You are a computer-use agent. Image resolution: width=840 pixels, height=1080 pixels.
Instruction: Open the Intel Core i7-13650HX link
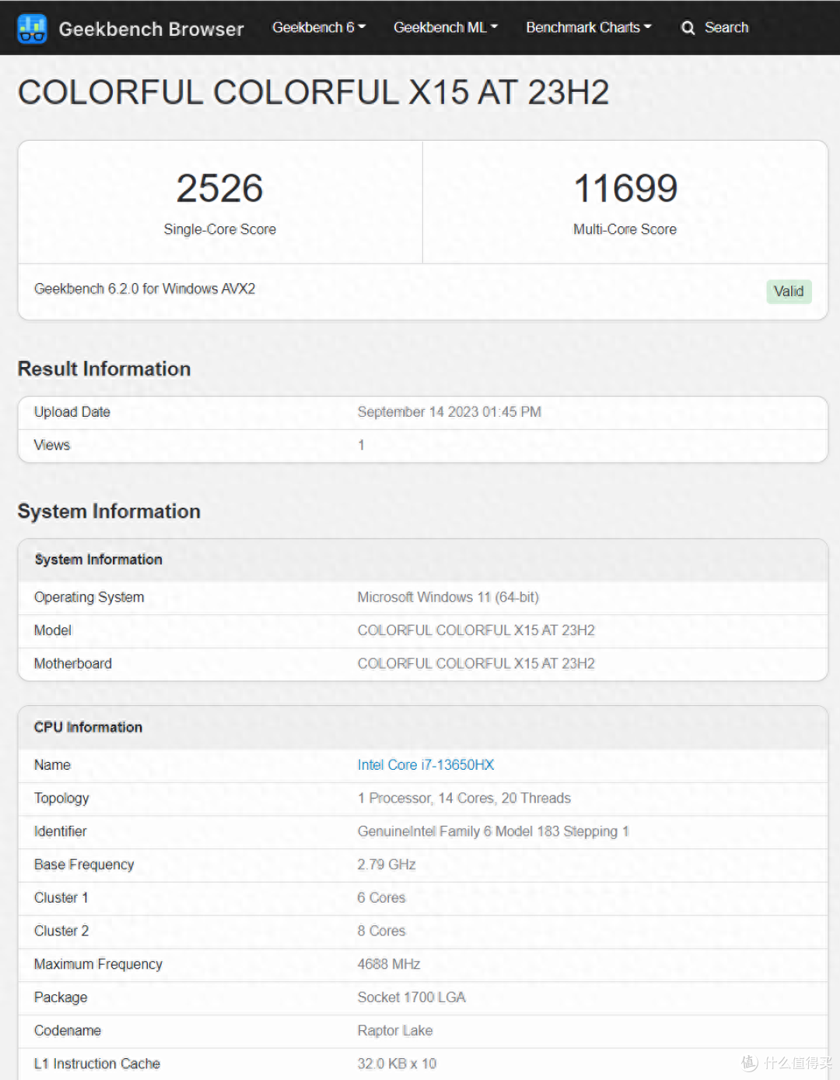(x=425, y=765)
